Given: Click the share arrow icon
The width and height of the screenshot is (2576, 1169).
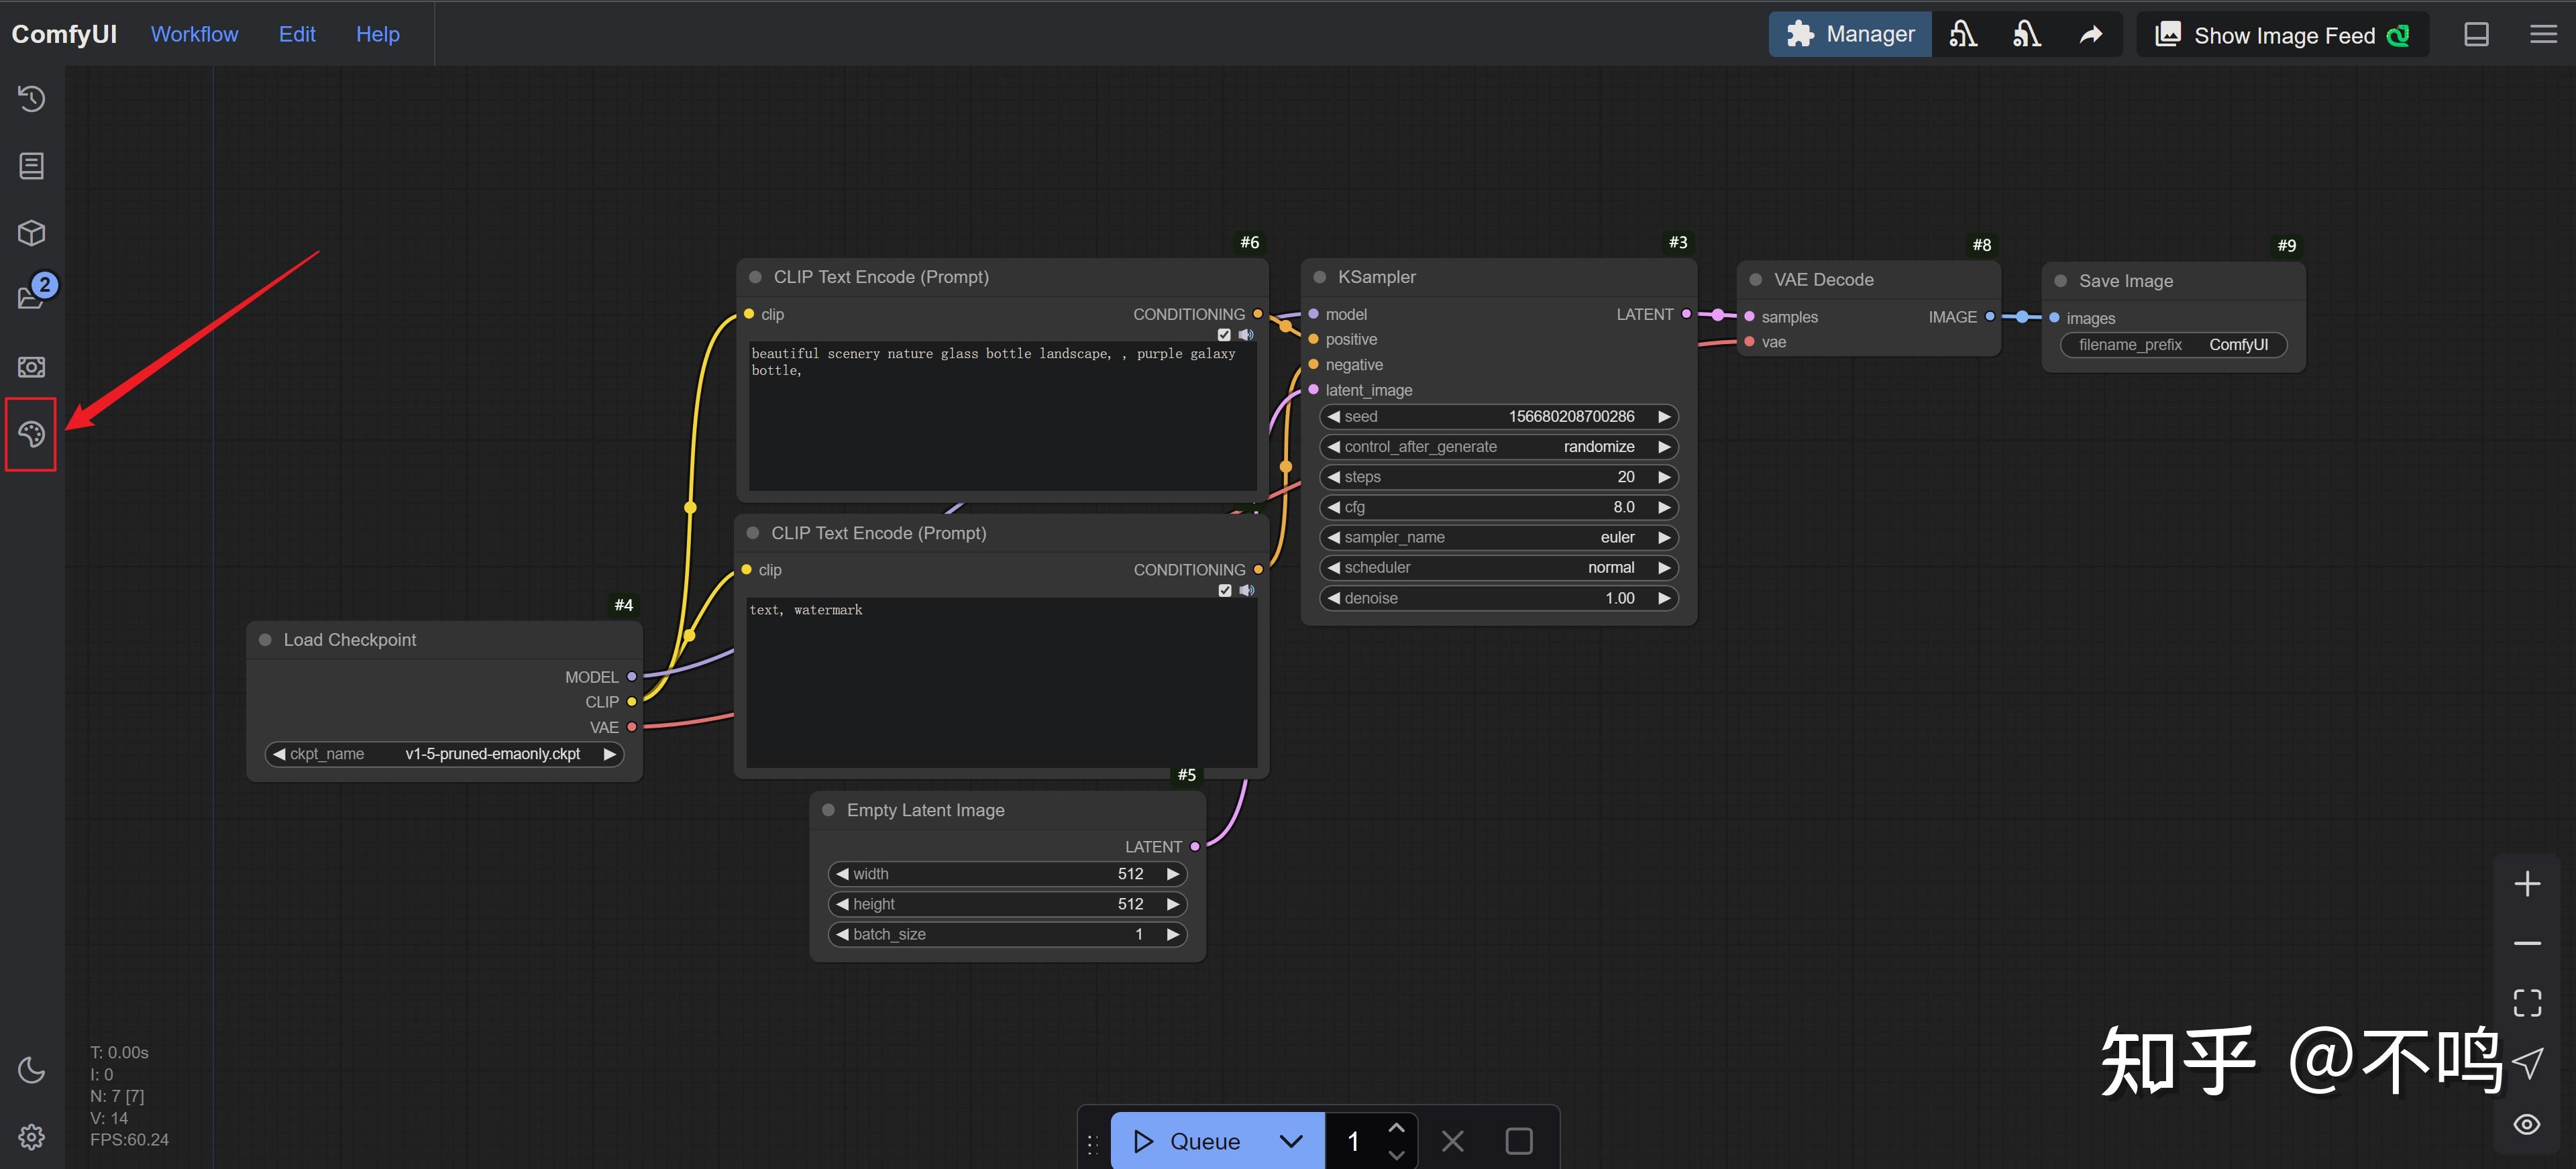Looking at the screenshot, I should 2090,35.
